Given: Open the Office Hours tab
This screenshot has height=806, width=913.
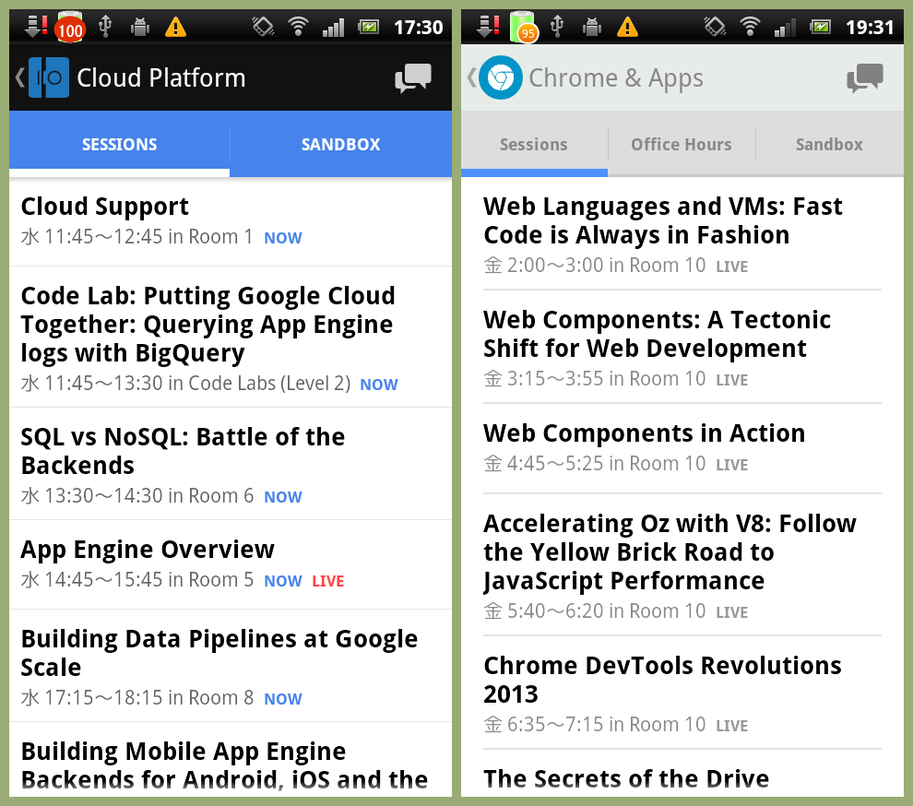Looking at the screenshot, I should coord(682,144).
